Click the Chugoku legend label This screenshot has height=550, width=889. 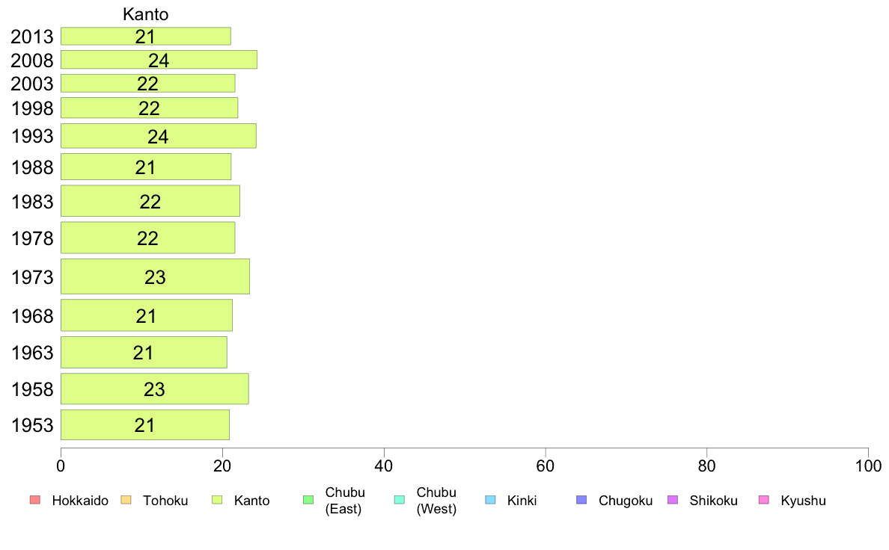626,501
